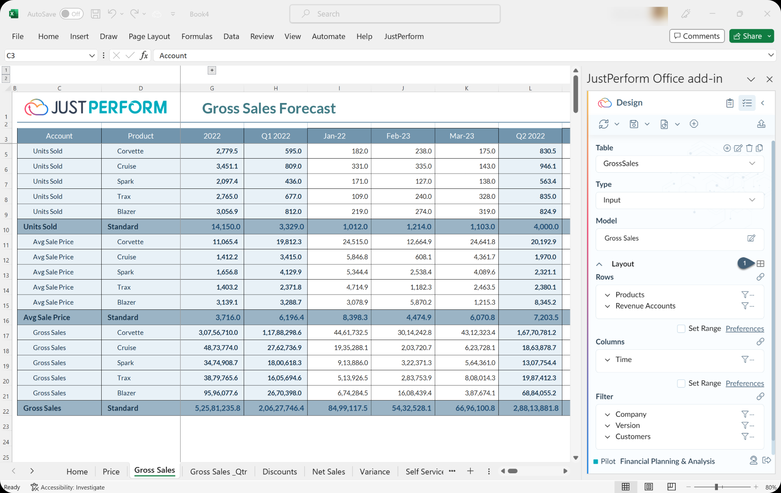This screenshot has height=493, width=781.
Task: Open Preferences for the Columns range
Action: 745,383
